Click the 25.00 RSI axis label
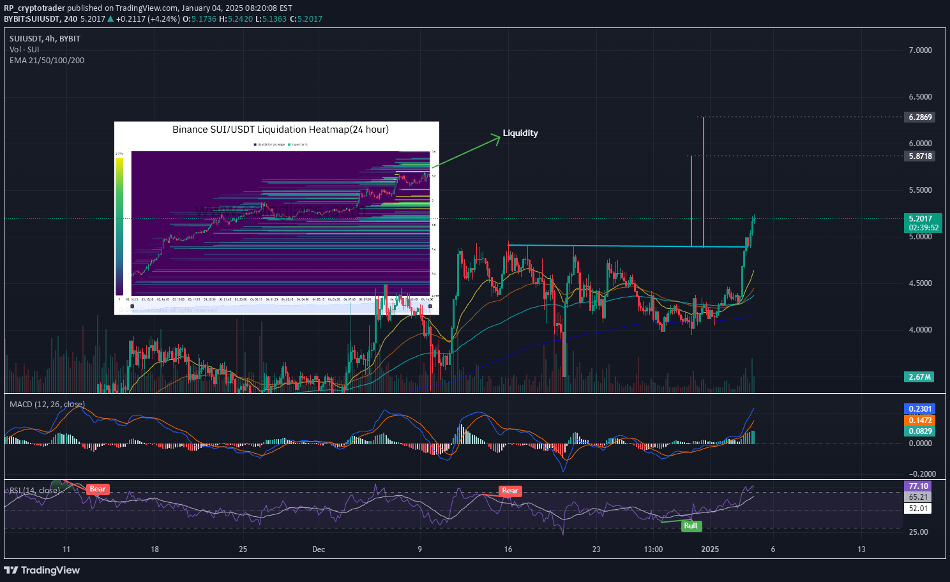 pyautogui.click(x=918, y=532)
